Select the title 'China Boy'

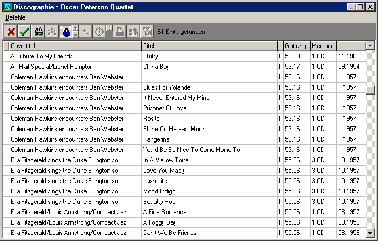point(156,67)
